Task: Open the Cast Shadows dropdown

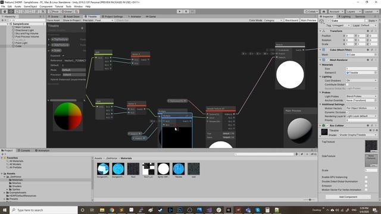Action: click(361, 80)
